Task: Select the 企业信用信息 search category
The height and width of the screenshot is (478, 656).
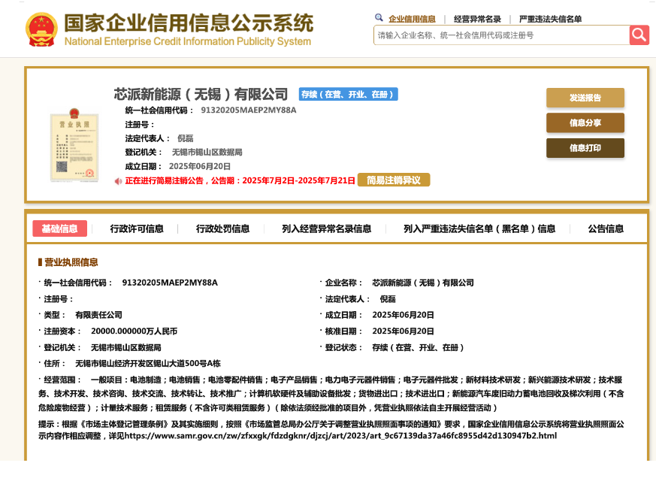Action: [x=412, y=19]
